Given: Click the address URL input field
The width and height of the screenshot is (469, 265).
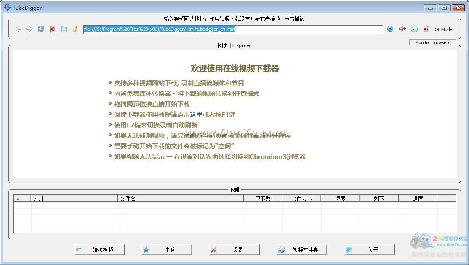Looking at the screenshot, I should (232, 29).
